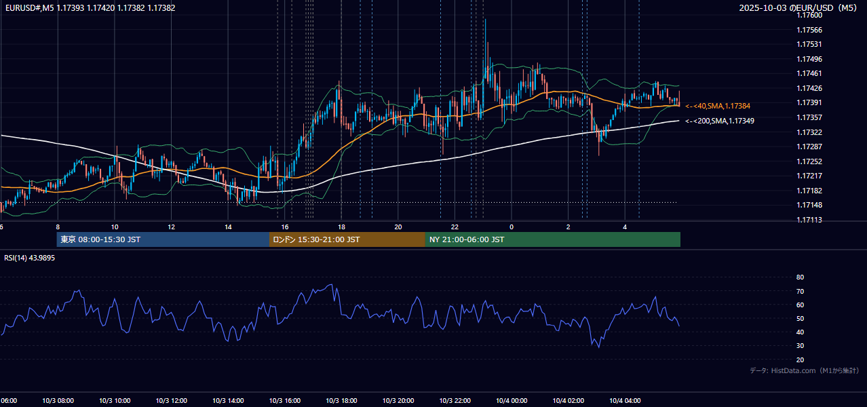Select the 東京 08:00-15:30 JST session bar
Viewport: 867px width, 407px height.
pyautogui.click(x=163, y=239)
